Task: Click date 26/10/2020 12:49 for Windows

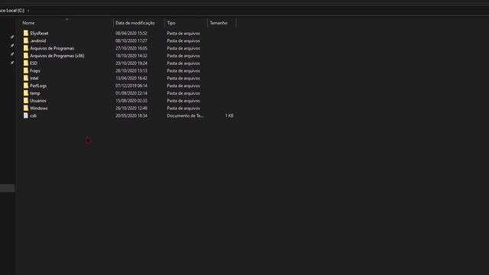Action: point(131,108)
